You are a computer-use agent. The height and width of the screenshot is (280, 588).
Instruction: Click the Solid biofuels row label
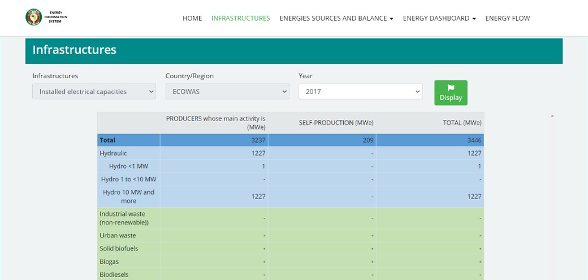point(119,248)
